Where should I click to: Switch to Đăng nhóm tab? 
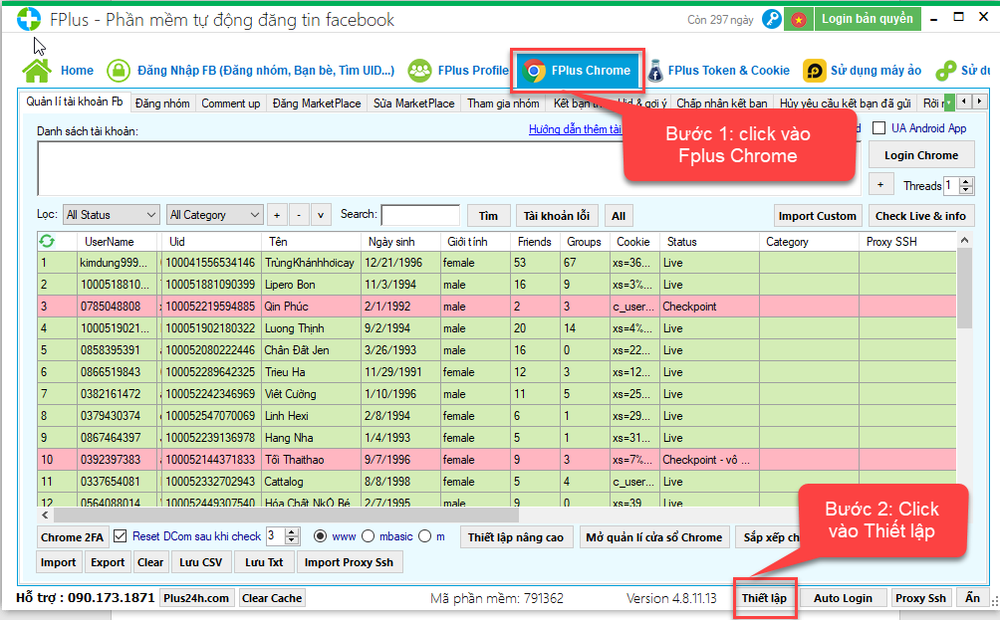point(162,103)
